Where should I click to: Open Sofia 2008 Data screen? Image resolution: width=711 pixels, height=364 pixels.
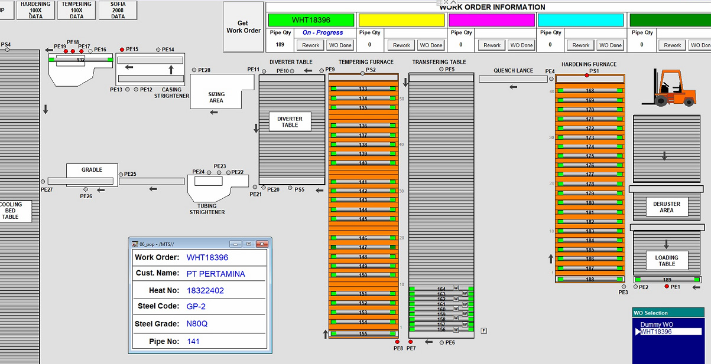(118, 10)
